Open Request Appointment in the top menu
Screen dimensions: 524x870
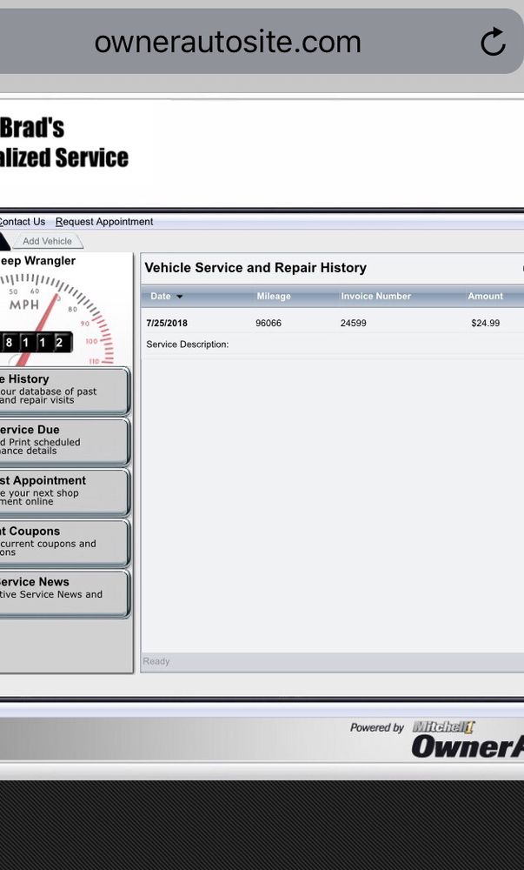(104, 222)
